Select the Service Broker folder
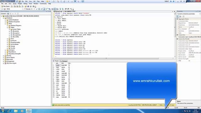201x113 pixels. (14, 44)
